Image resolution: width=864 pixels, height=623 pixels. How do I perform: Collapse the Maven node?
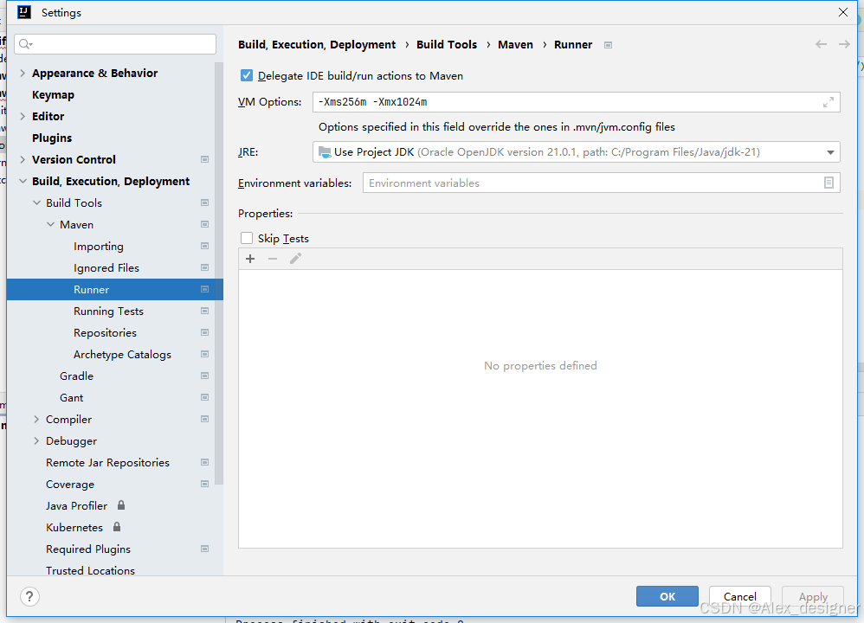51,225
